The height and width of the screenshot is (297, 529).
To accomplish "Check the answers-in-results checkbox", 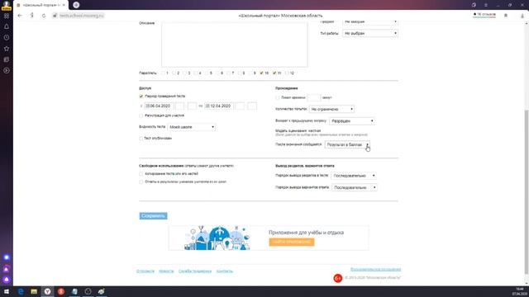I will [x=141, y=181].
